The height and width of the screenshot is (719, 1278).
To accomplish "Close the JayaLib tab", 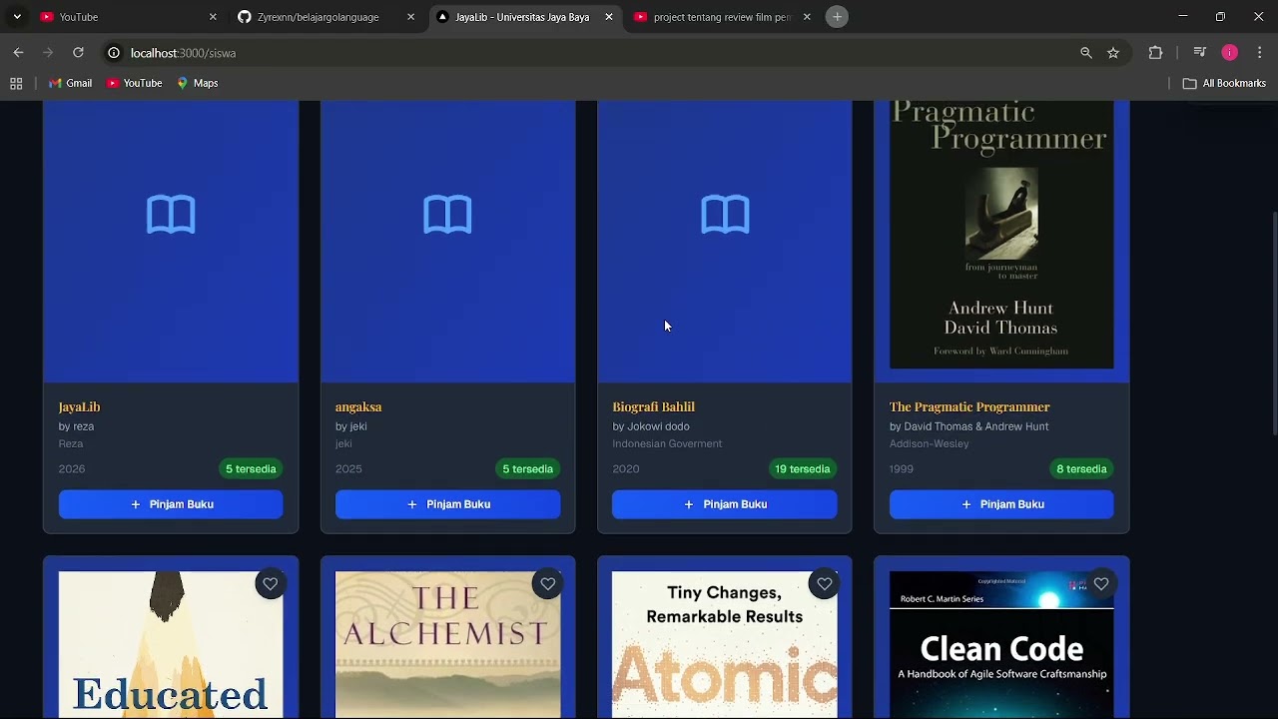I will [609, 17].
